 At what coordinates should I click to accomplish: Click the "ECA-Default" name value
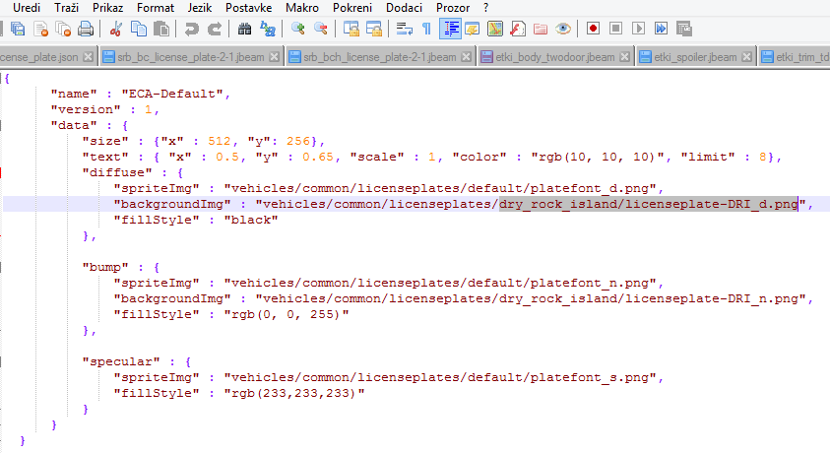(172, 95)
